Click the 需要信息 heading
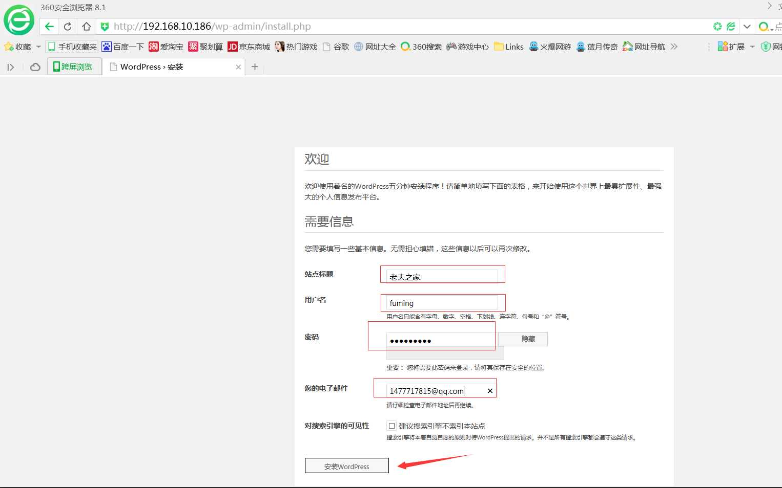Image resolution: width=782 pixels, height=488 pixels. tap(329, 221)
